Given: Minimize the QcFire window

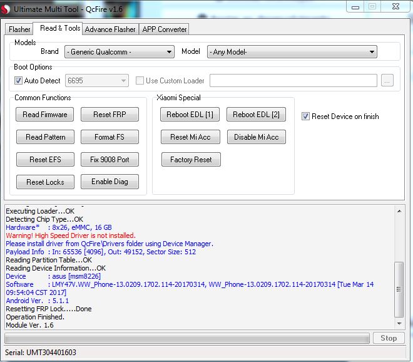Looking at the screenshot, I should [x=355, y=7].
